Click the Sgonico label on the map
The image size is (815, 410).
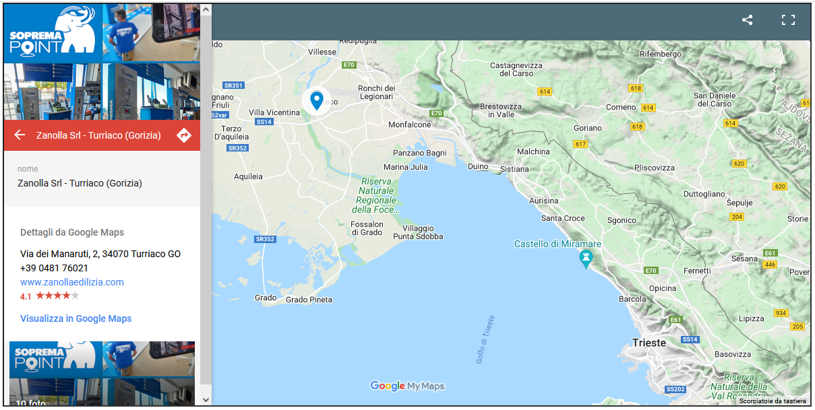(622, 220)
